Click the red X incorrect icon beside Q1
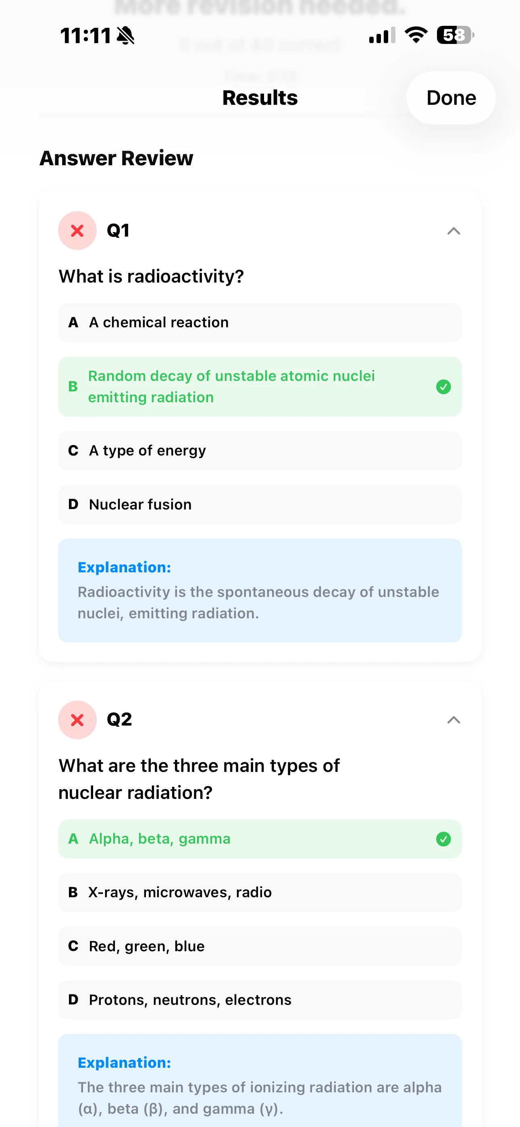The height and width of the screenshot is (1127, 520). (x=77, y=231)
